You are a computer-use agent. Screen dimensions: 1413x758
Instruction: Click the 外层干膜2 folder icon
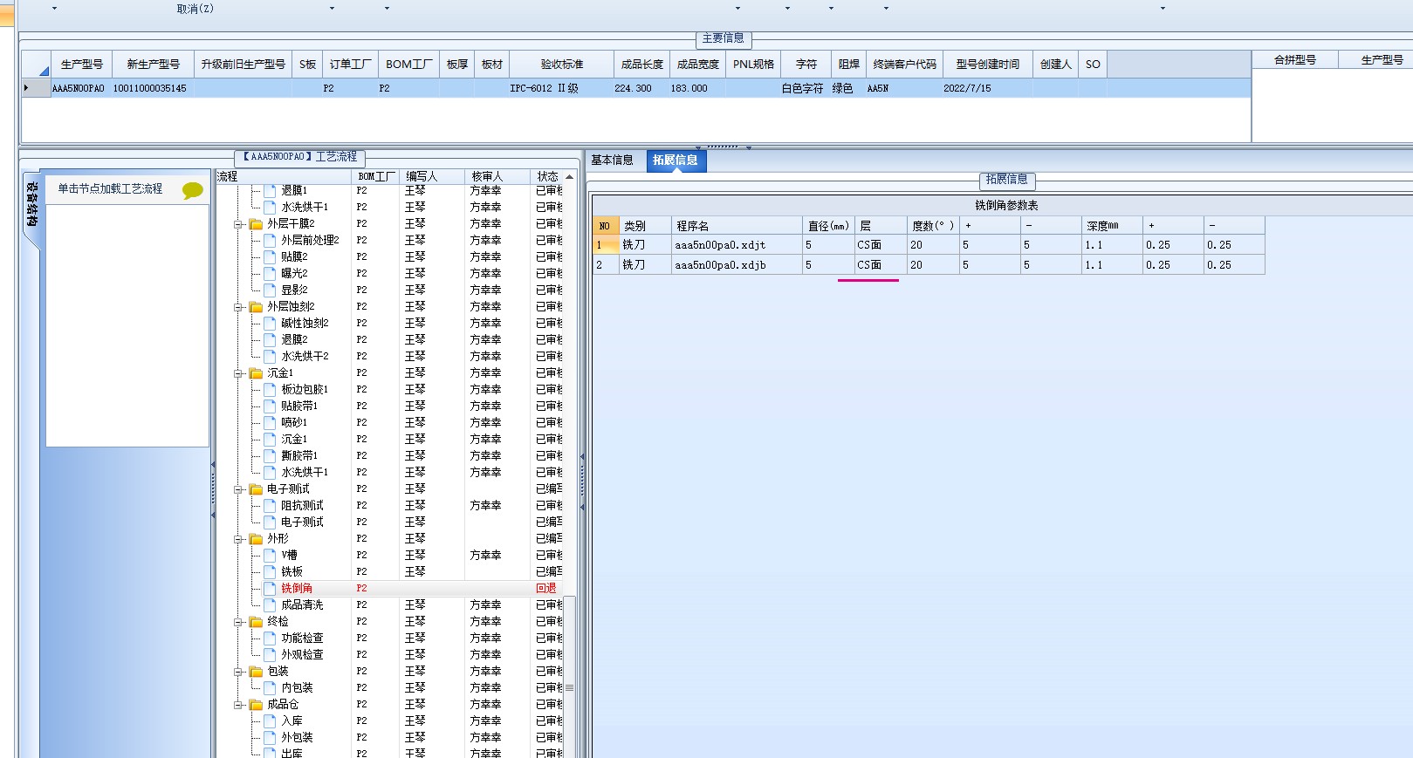(x=256, y=224)
